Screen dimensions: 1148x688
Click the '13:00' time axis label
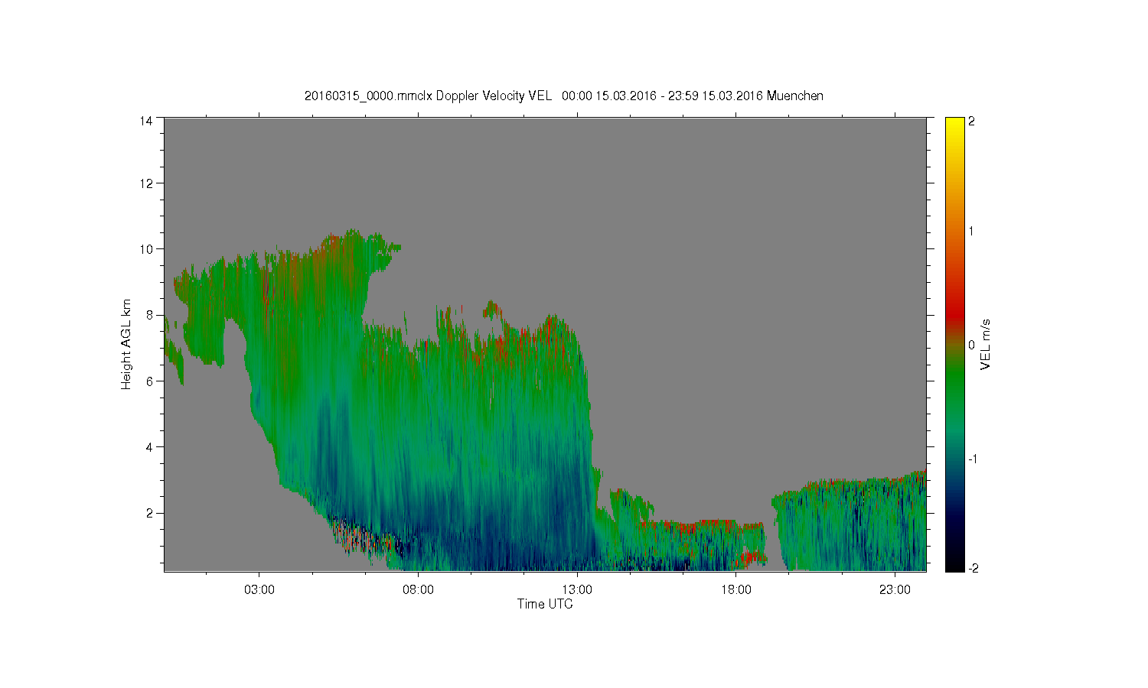577,589
